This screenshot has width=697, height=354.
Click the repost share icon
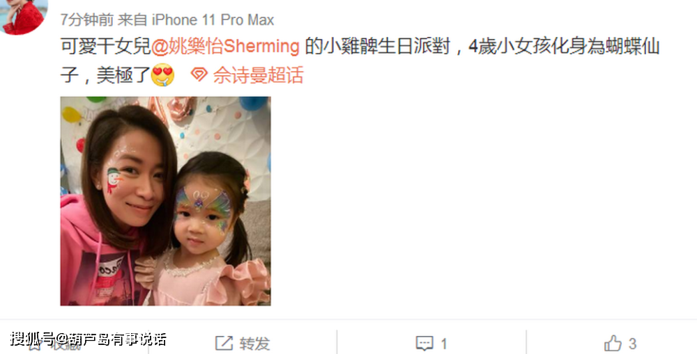[224, 344]
